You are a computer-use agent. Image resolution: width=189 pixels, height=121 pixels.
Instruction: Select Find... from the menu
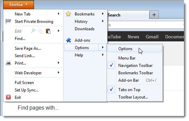point(20,39)
